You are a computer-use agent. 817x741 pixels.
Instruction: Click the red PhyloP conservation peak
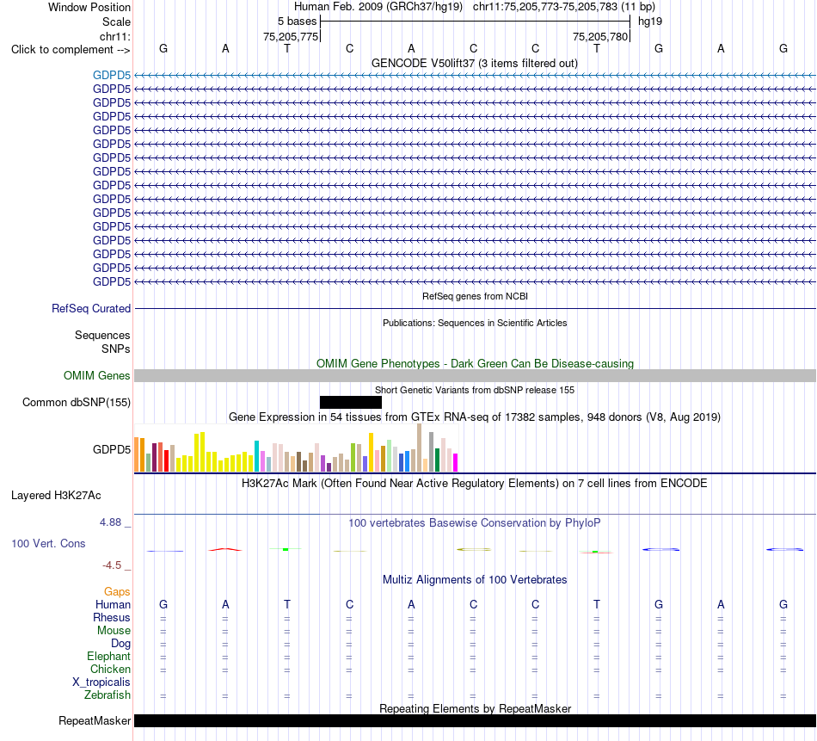(x=225, y=549)
